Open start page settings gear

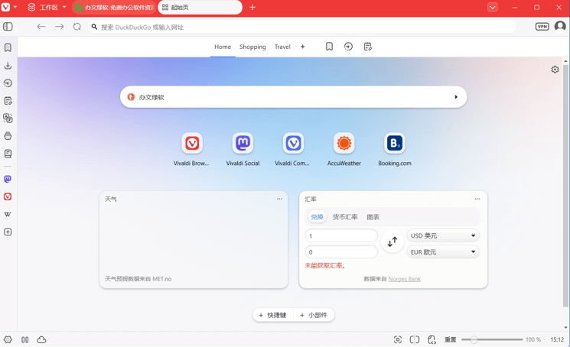[x=555, y=70]
